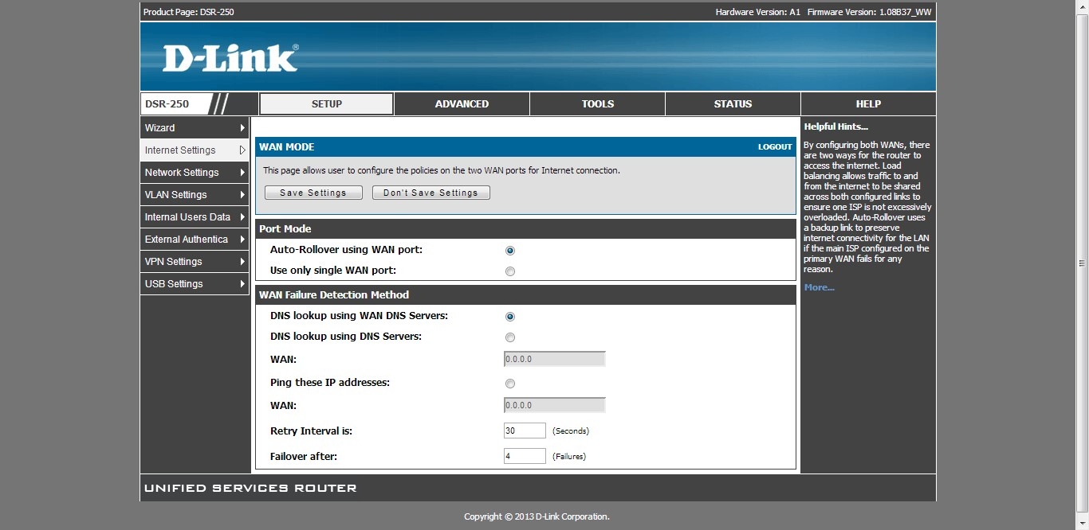Click the D-Link logo in header
Viewport: 1089px width, 530px height.
click(230, 59)
